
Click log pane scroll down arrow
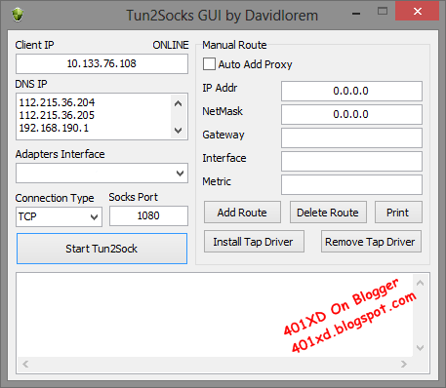pyautogui.click(x=420, y=348)
